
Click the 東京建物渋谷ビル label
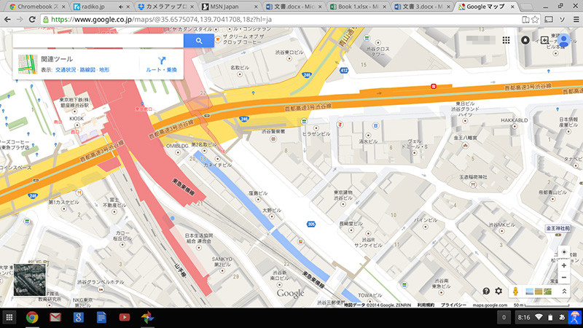pyautogui.click(x=343, y=195)
